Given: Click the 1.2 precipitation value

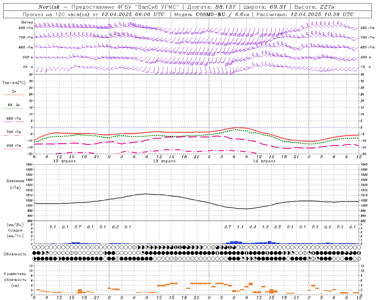Looking at the screenshot, I should pos(265,227).
